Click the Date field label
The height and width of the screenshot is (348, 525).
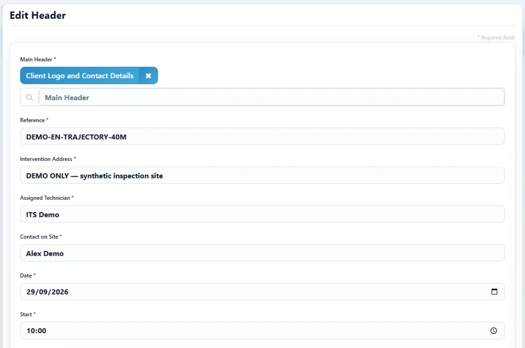coord(28,276)
